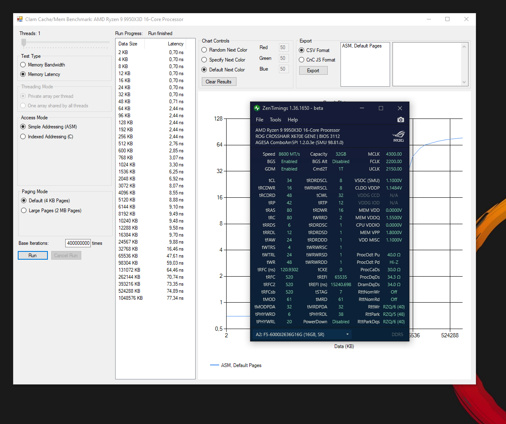
Task: Click the Clear Results button
Action: tap(219, 82)
